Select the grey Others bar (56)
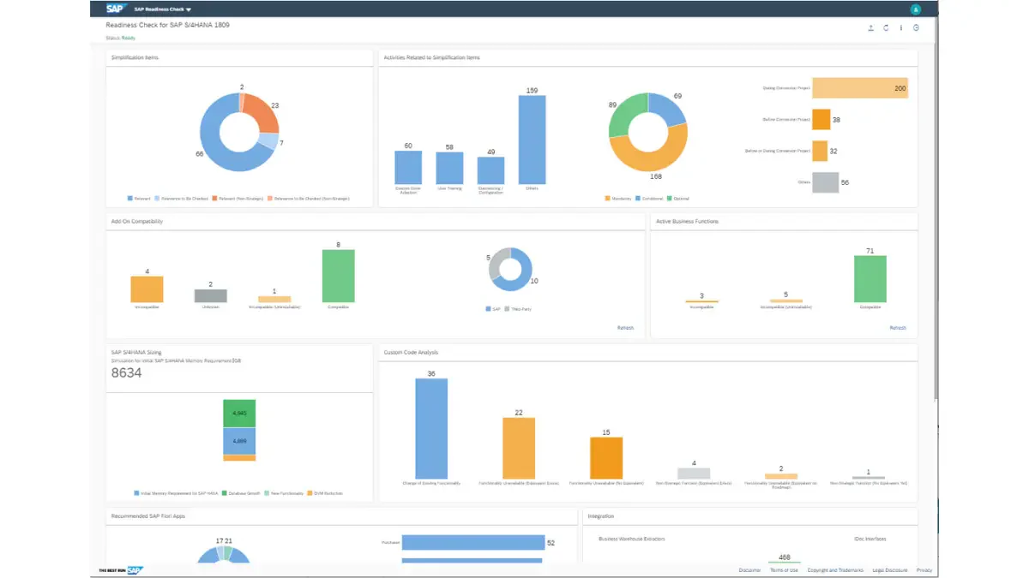Screen dimensions: 1029x578 click(825, 182)
